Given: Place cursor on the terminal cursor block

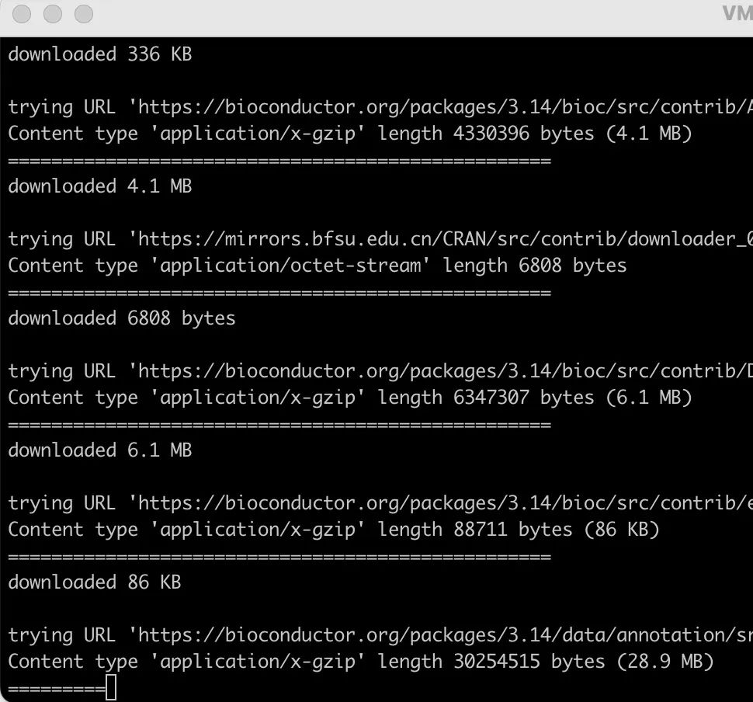Looking at the screenshot, I should point(111,687).
